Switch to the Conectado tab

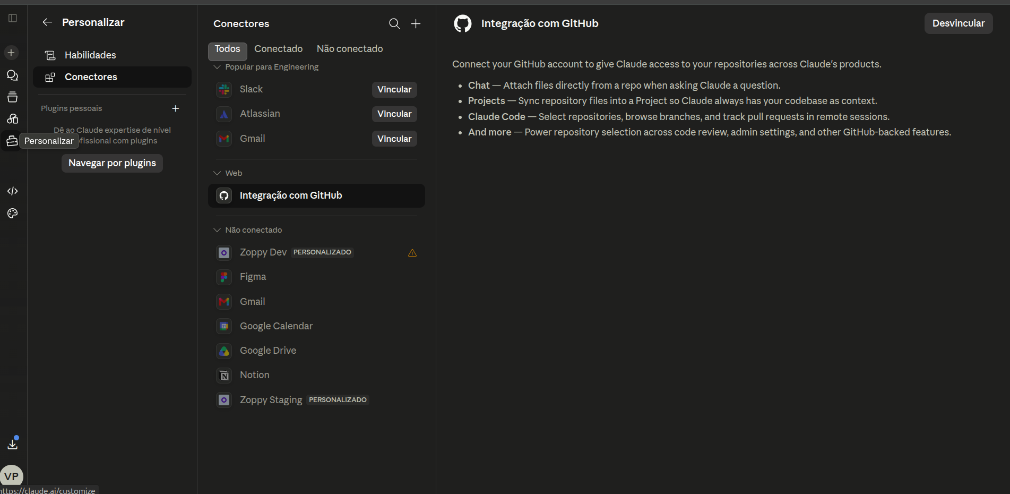pyautogui.click(x=279, y=49)
